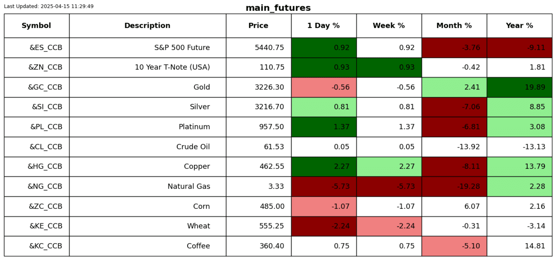Click the Year % column header
556x260 pixels.
[519, 26]
